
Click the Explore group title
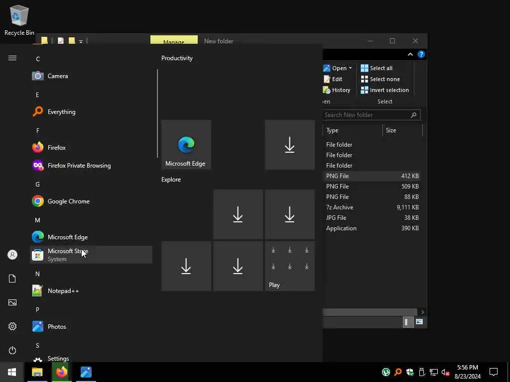coord(171,179)
